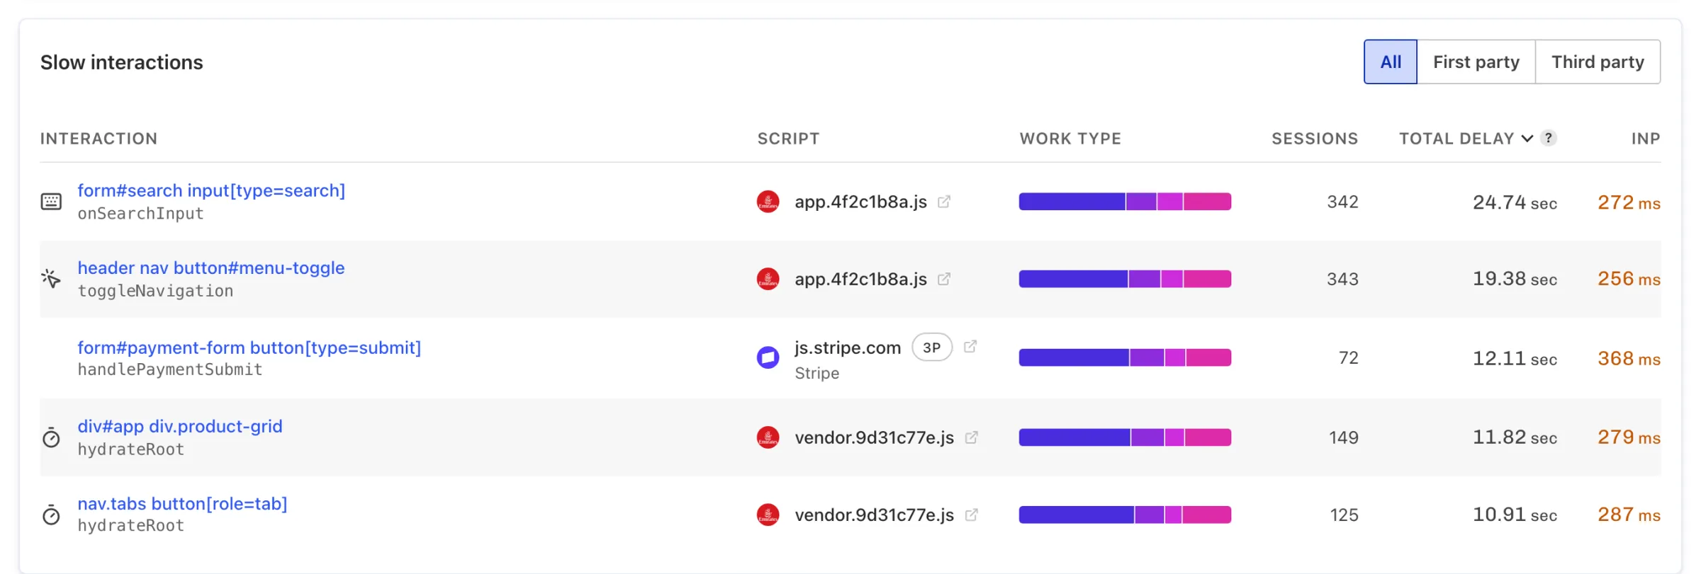The height and width of the screenshot is (574, 1701).
Task: Click the toggleNavigation handler text
Action: (155, 291)
